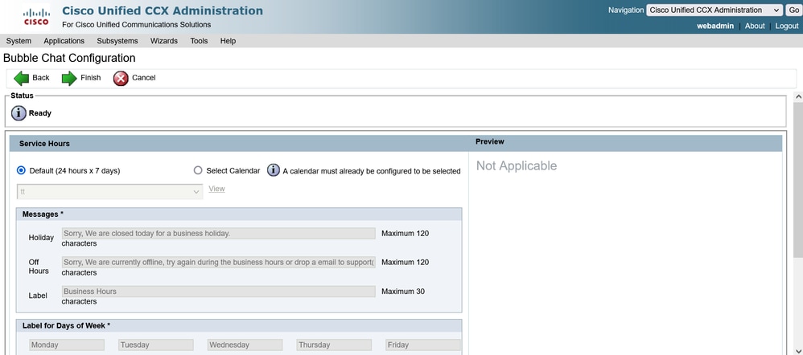Click the Logout link

point(787,26)
